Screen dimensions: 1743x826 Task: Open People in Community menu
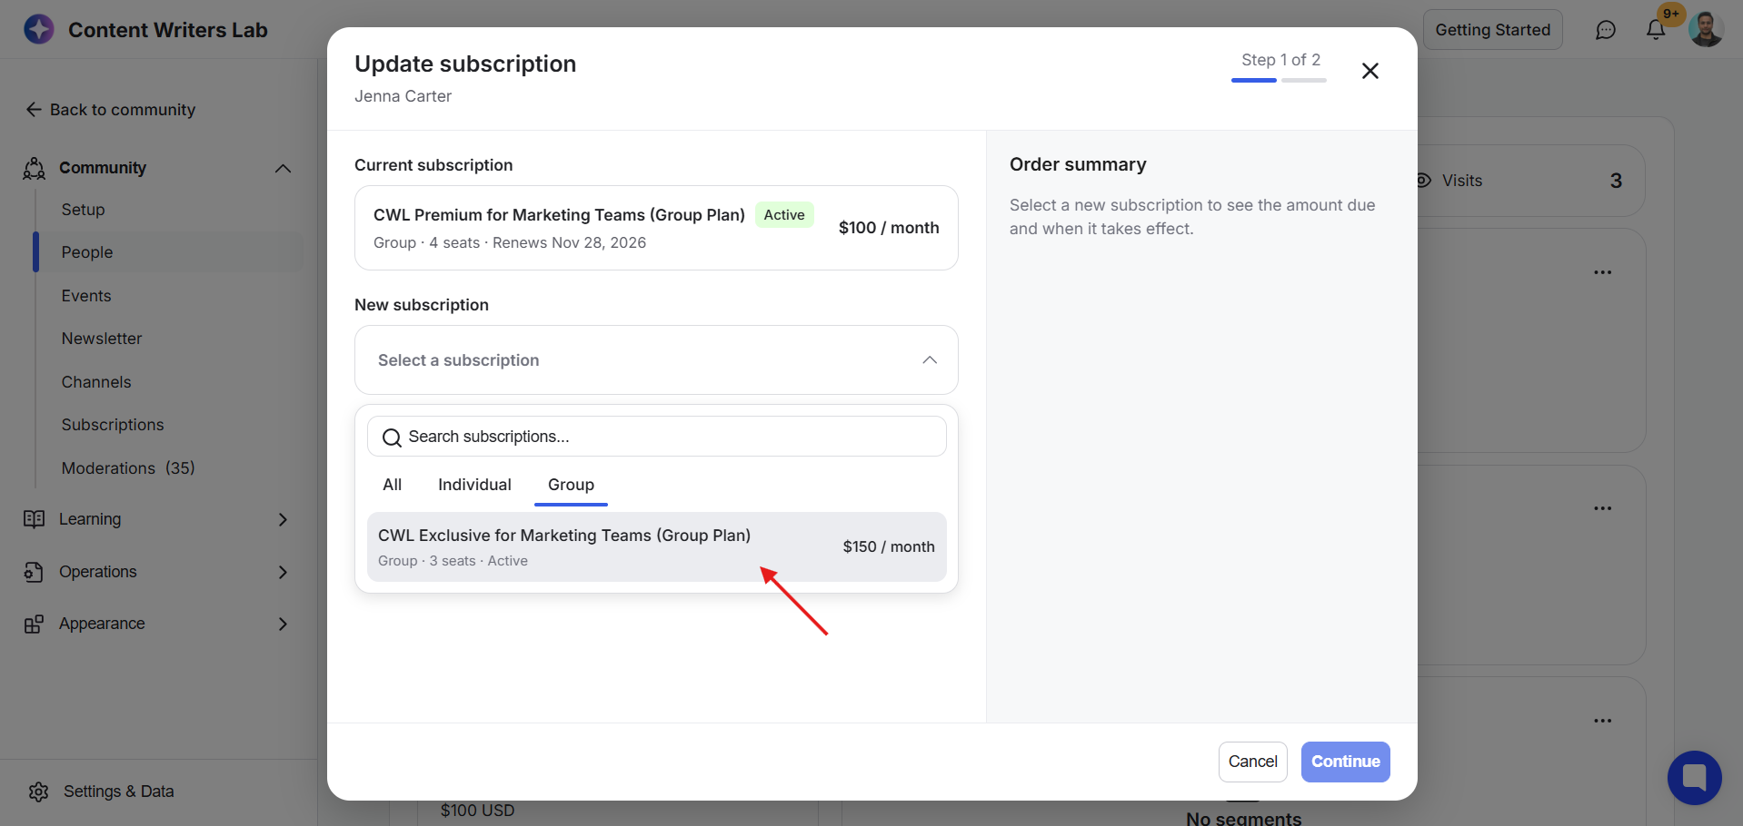(169, 252)
